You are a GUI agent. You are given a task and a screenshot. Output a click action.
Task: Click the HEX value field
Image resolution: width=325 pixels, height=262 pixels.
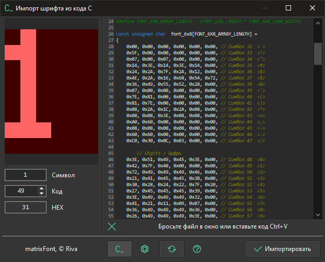coord(25,208)
